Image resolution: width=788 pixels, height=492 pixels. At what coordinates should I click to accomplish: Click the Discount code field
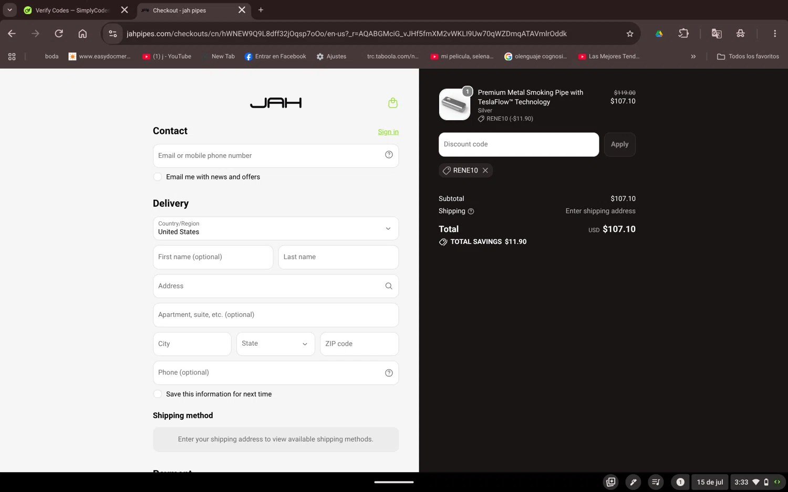[x=519, y=144]
